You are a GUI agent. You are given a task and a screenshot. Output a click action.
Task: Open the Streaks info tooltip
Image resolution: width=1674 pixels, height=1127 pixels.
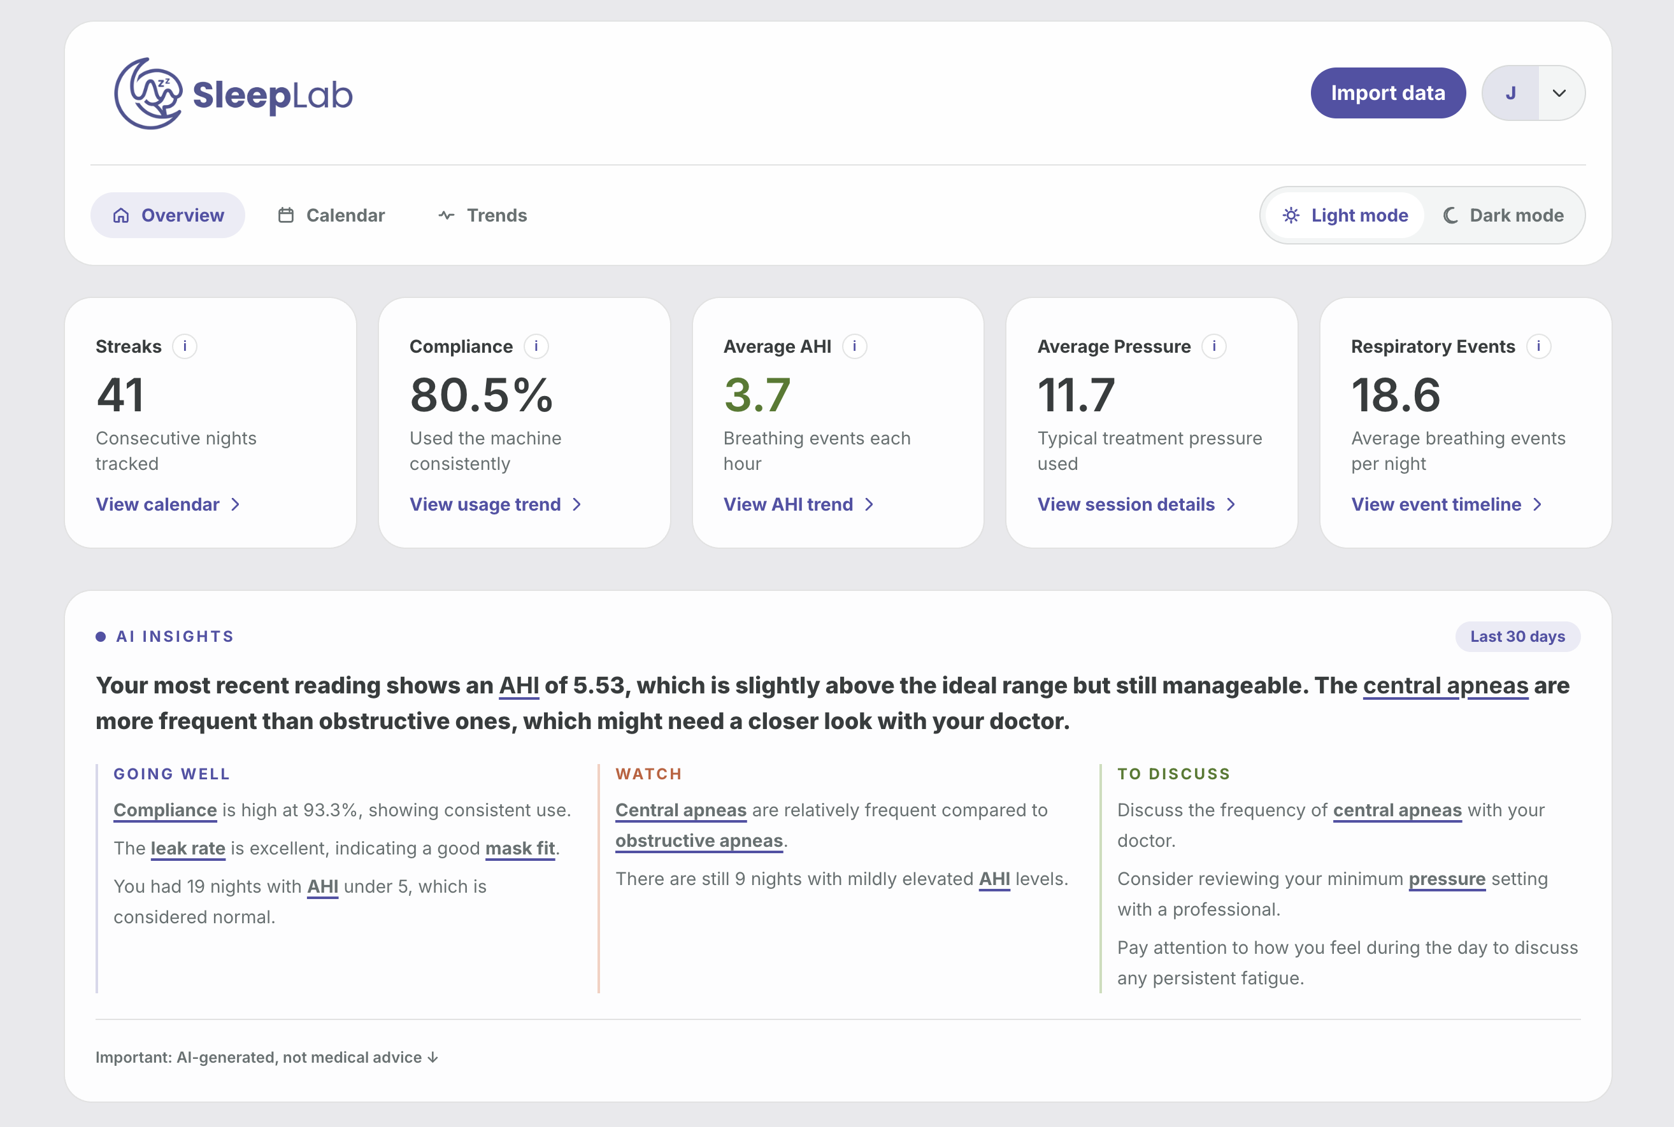(x=185, y=346)
